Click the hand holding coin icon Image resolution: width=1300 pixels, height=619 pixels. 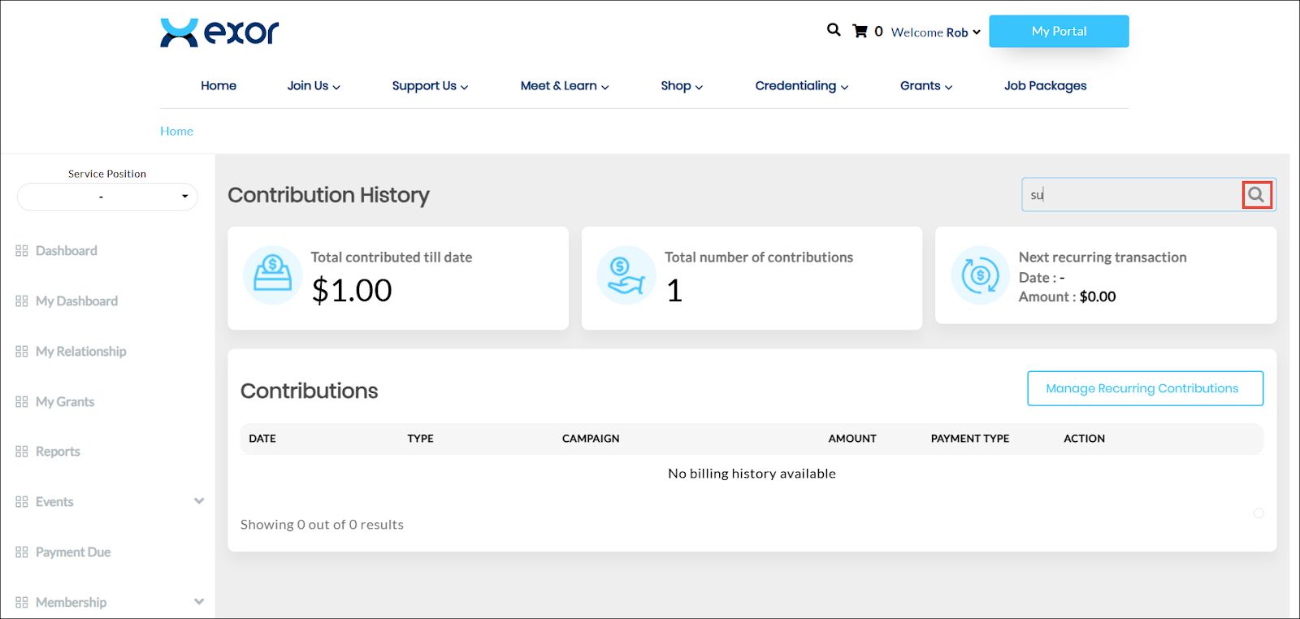[626, 275]
